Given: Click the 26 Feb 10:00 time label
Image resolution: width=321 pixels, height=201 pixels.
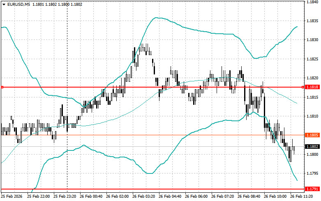Looking at the screenshot, I should point(275,196).
